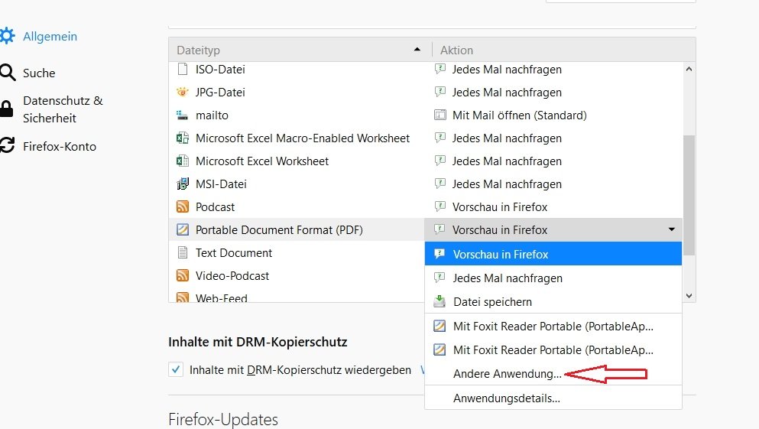Click the Allgemein gear icon
This screenshot has width=759, height=429.
[7, 36]
